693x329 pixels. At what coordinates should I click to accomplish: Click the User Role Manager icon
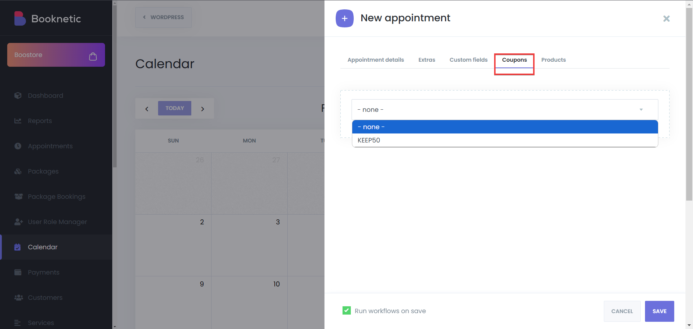18,222
